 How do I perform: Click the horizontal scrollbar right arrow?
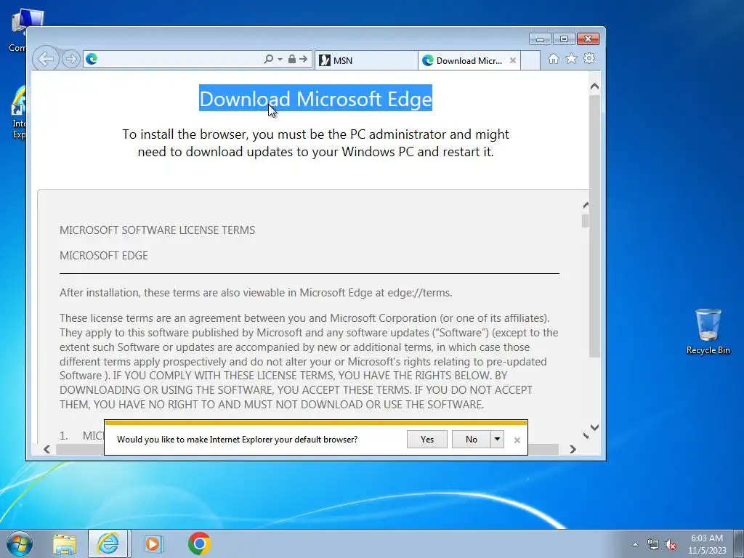pyautogui.click(x=573, y=449)
